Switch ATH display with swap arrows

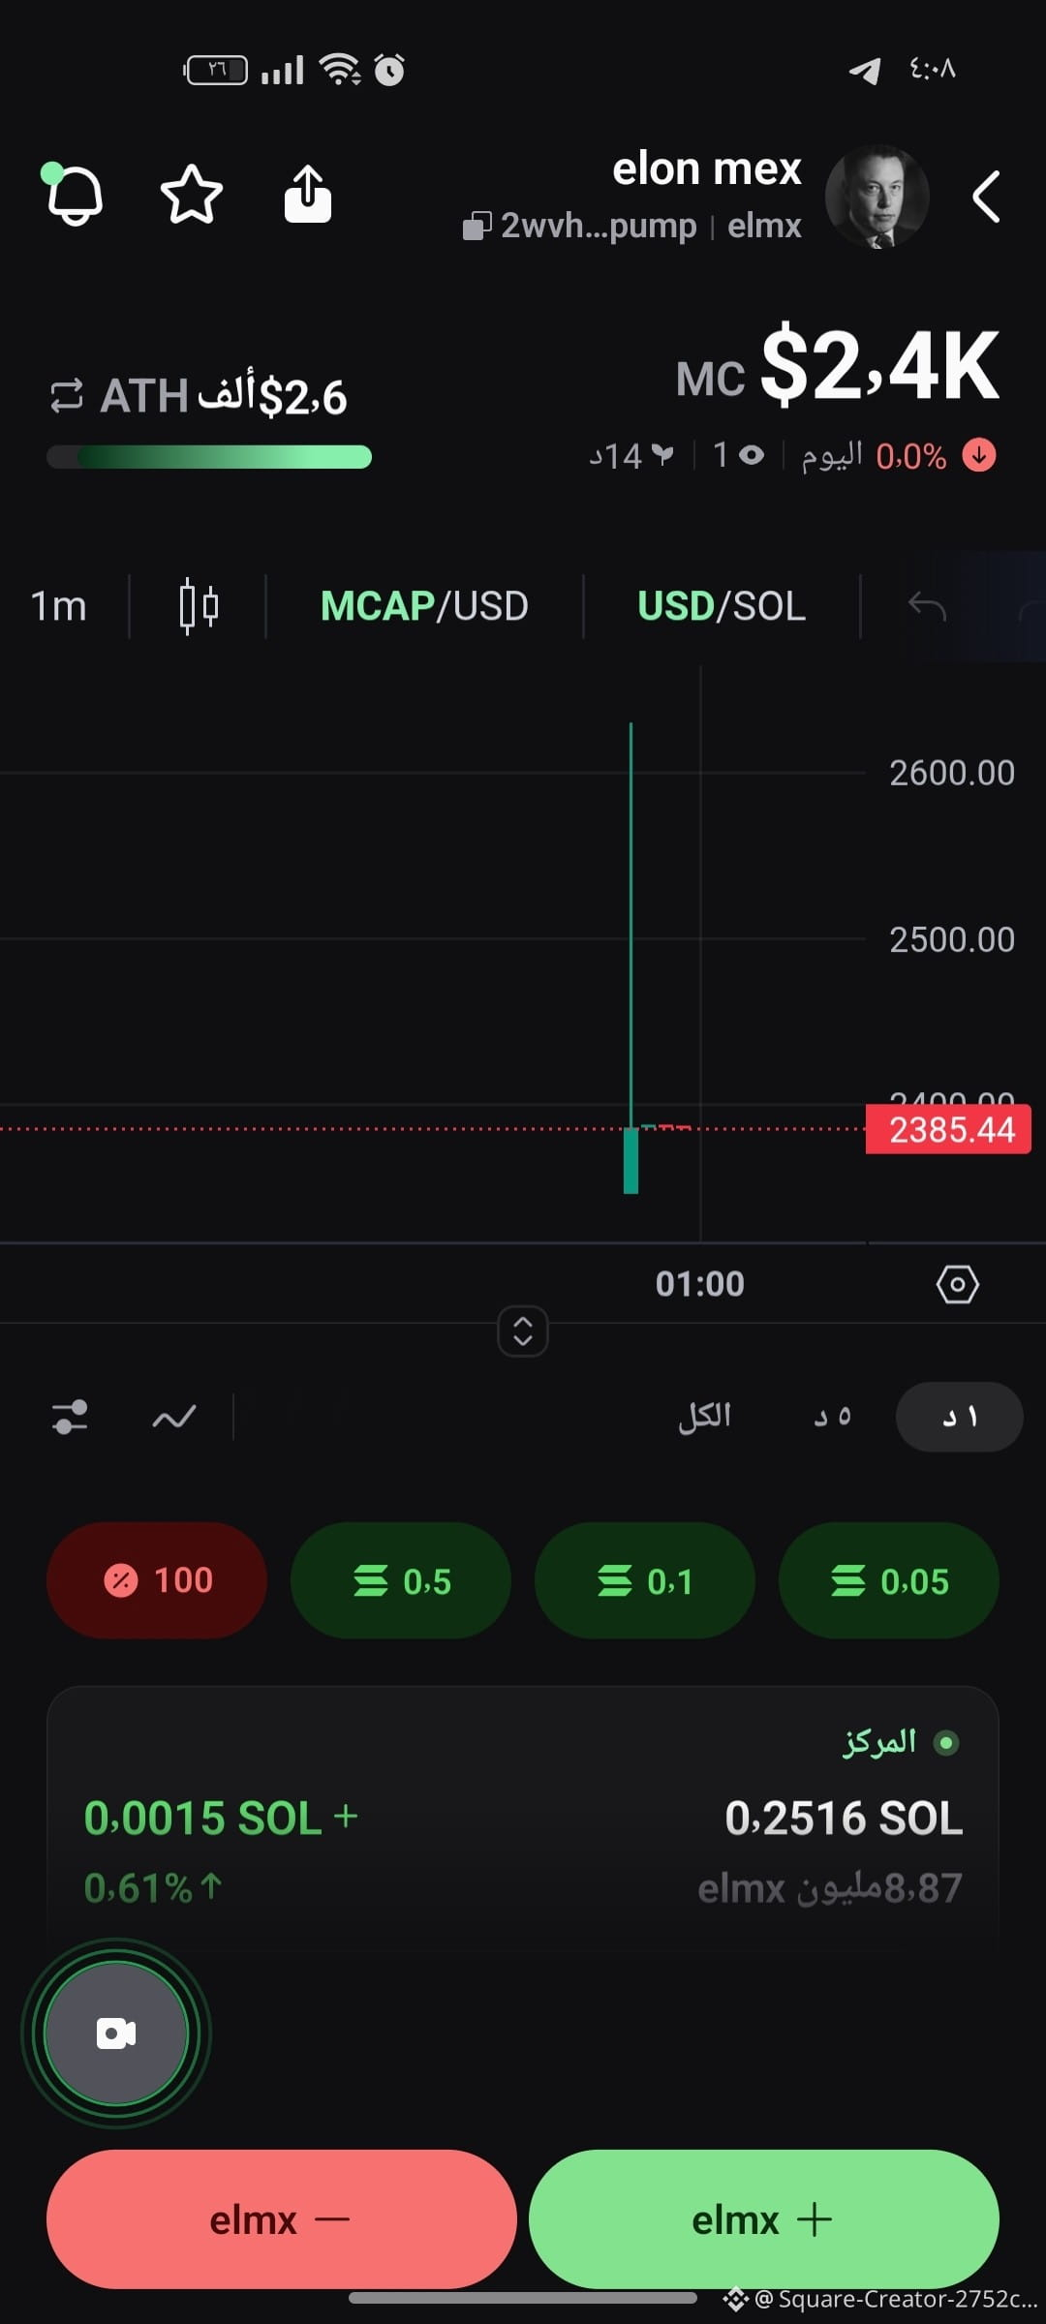(x=66, y=396)
